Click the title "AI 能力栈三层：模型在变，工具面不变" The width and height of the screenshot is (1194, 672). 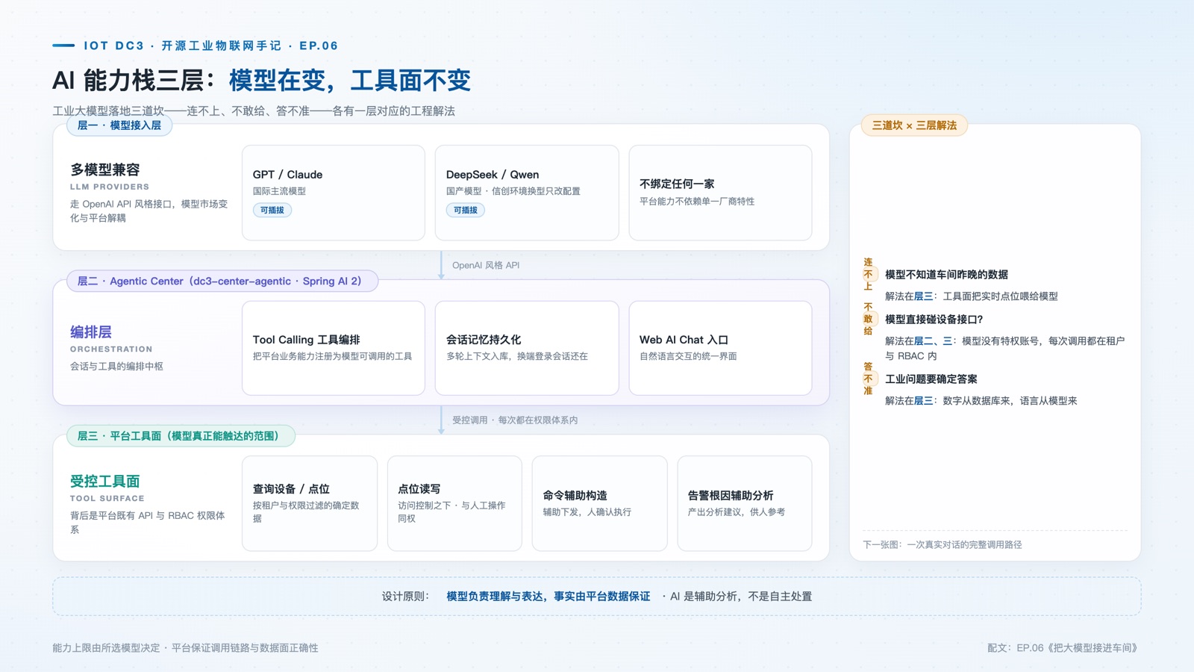(261, 81)
